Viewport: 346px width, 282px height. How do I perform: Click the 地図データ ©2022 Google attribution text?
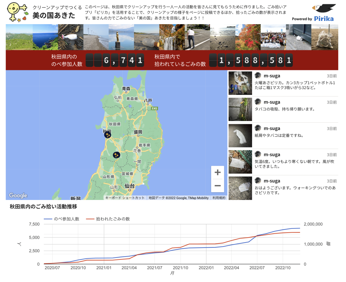[x=179, y=198]
